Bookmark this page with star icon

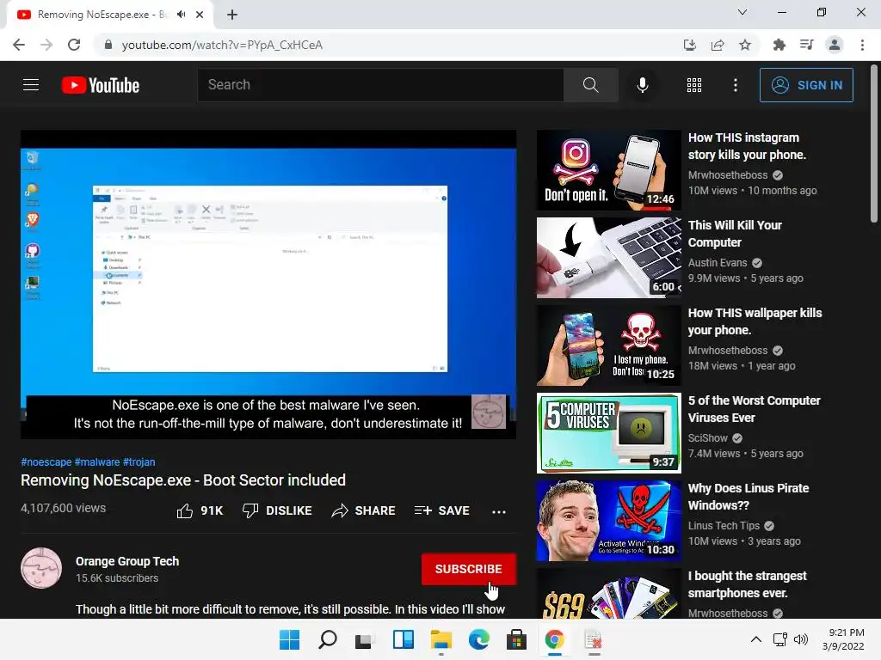(x=745, y=45)
